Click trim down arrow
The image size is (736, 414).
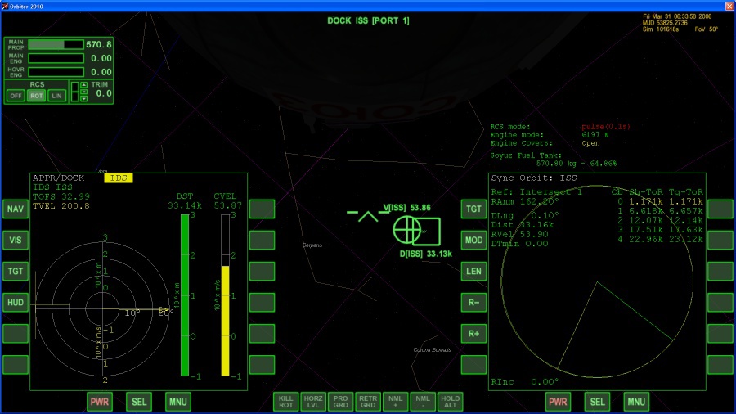point(84,98)
